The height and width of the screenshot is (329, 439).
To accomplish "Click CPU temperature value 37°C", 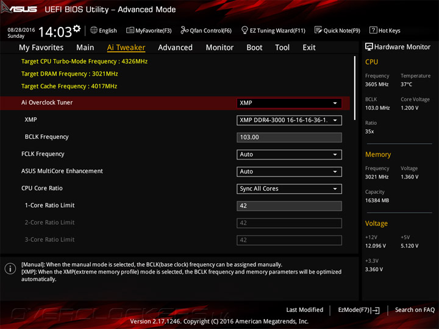I will pos(406,84).
